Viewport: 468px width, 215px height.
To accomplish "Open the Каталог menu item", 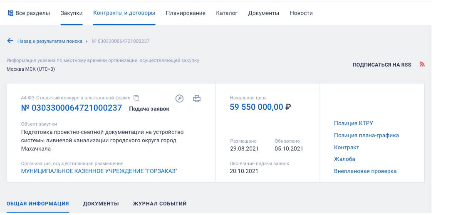I will click(x=227, y=13).
